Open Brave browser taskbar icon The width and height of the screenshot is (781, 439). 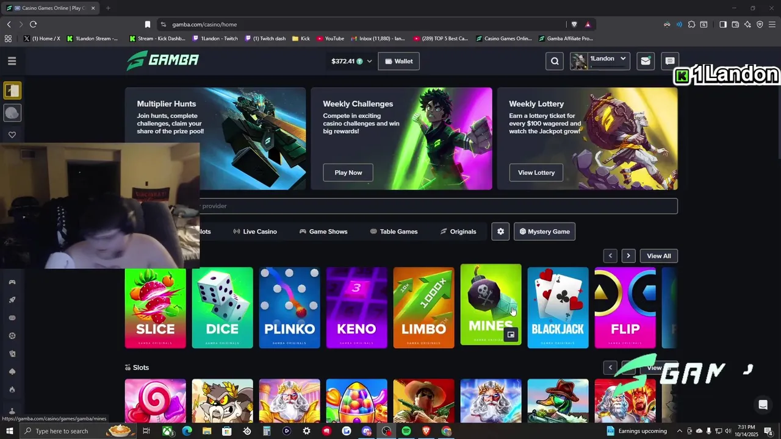pos(426,431)
